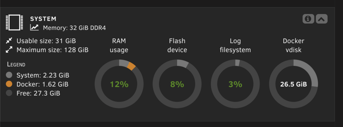Click the SYSTEM panel title
The height and width of the screenshot is (127, 343).
click(x=43, y=19)
